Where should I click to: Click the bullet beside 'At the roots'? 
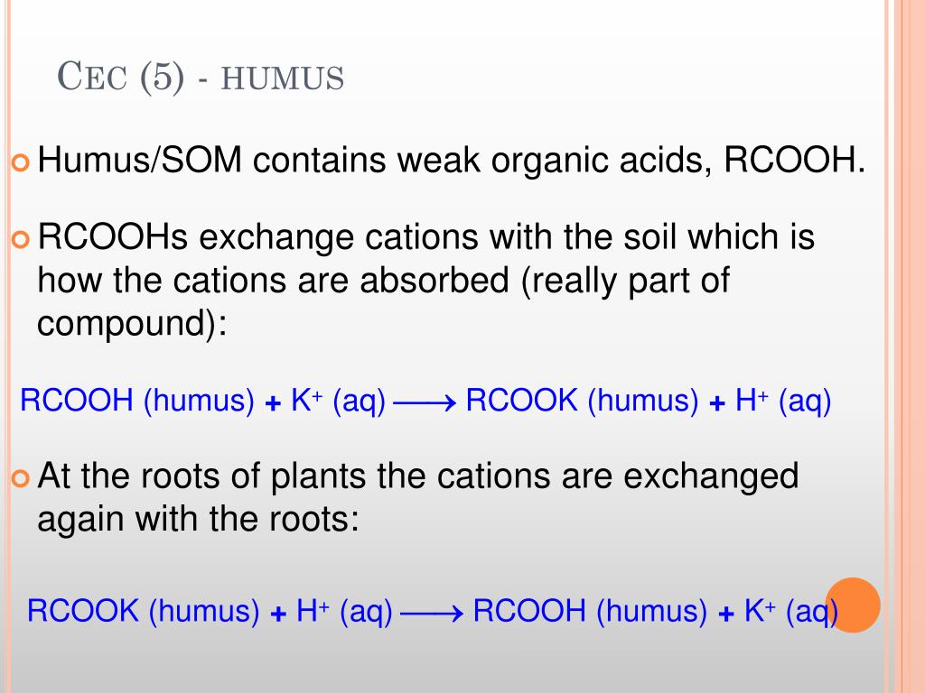(x=20, y=478)
